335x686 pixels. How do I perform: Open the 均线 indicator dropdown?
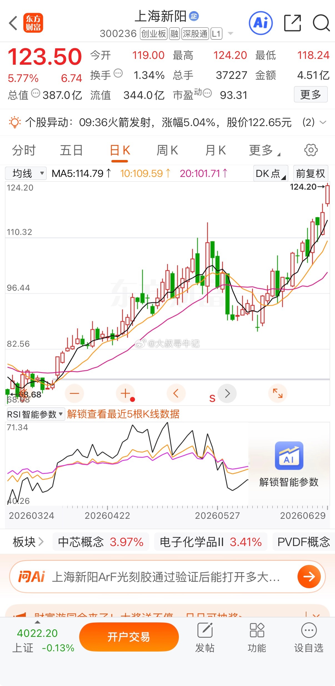26,173
